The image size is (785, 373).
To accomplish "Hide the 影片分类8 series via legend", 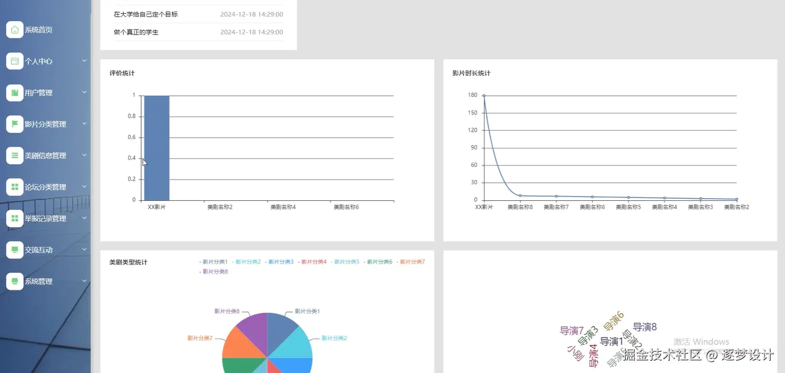I will click(214, 271).
